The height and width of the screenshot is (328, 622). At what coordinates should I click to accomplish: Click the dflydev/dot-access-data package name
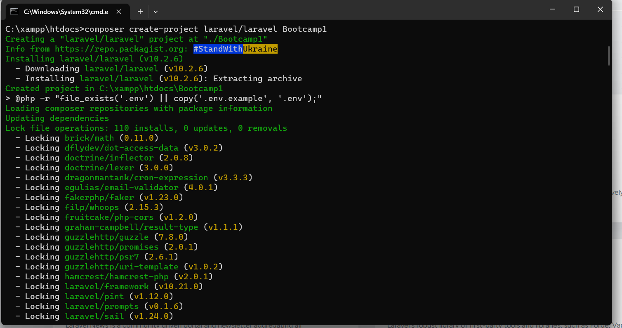pos(122,148)
